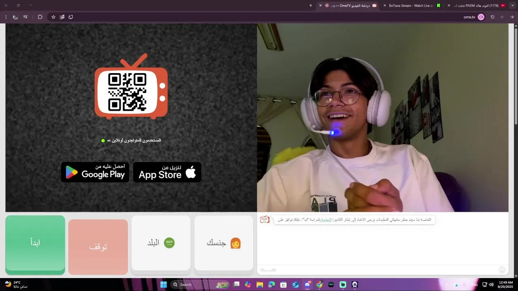
Task: Click the OmeTV logo in the chat message
Action: click(265, 219)
